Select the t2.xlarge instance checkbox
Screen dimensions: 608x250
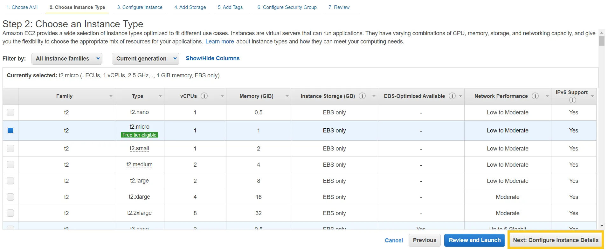[x=10, y=197]
